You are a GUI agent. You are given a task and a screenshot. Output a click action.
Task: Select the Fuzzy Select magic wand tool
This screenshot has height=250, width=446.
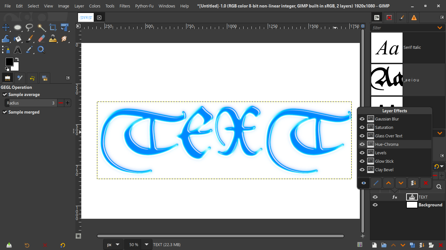pyautogui.click(x=41, y=28)
